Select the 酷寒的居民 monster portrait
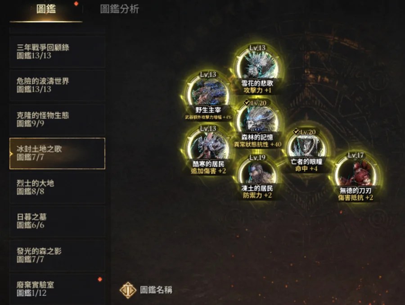 pos(208,146)
